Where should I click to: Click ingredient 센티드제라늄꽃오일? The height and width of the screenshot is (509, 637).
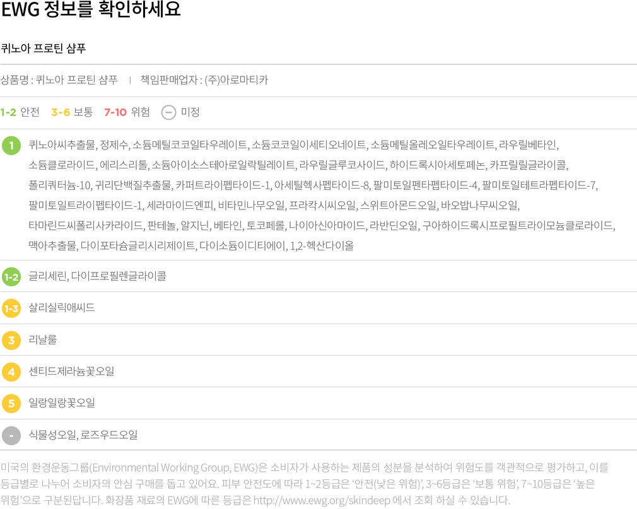(71, 372)
